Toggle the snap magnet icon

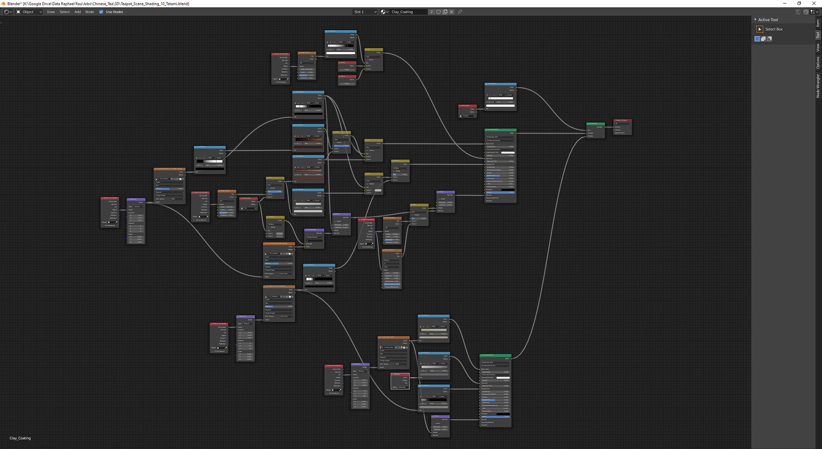click(806, 12)
